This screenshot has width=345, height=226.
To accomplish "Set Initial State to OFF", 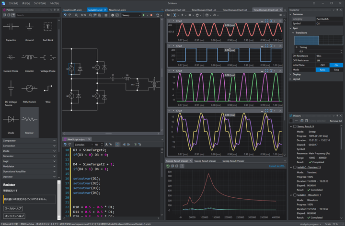I will coord(322,65).
